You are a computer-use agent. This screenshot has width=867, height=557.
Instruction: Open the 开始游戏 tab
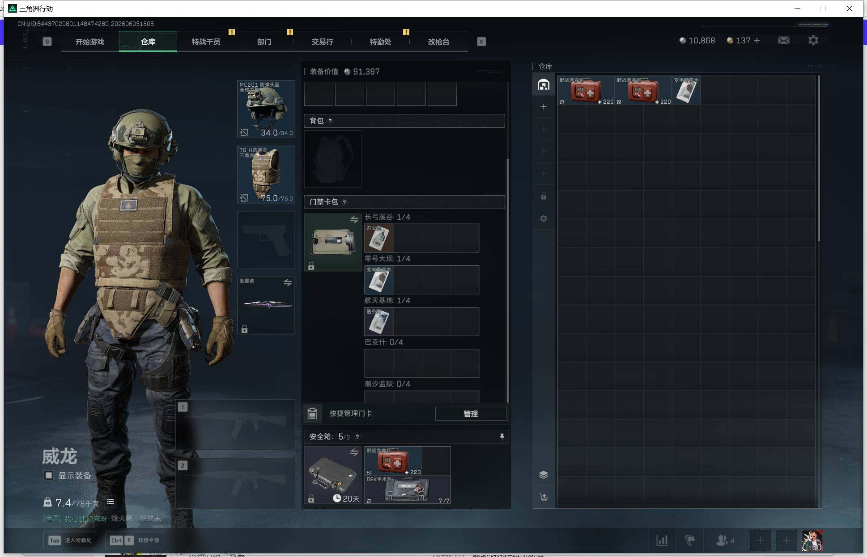click(x=89, y=42)
